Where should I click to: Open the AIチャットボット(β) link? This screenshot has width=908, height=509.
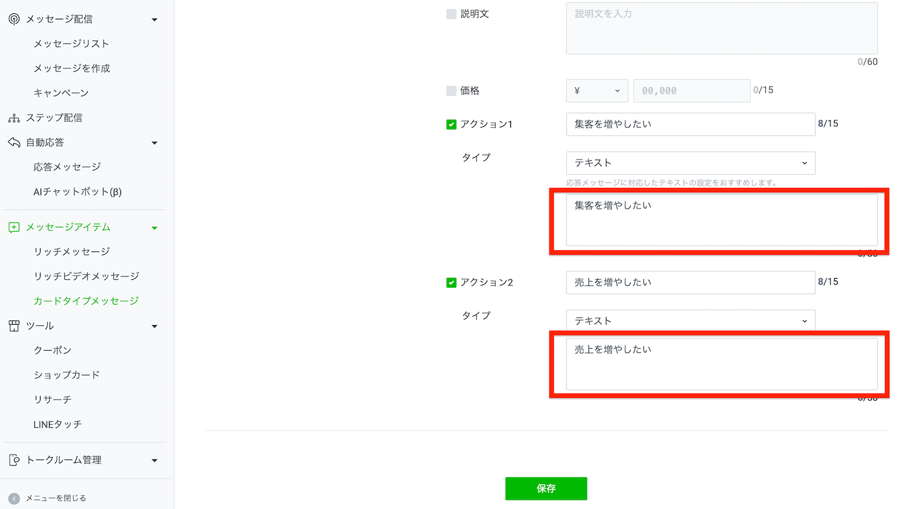point(77,192)
